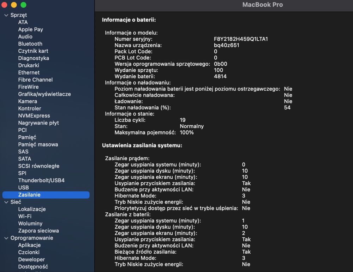353x272 pixels.
Task: Show Pamięć details
Action: 27,137
